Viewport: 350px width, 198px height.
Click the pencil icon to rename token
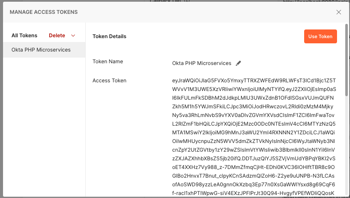coord(238,63)
